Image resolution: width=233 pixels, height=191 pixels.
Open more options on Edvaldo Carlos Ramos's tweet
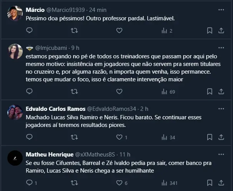[x=221, y=109]
